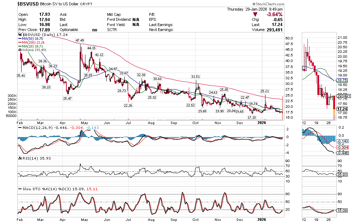Click the 22.36 July low label

(x=128, y=106)
